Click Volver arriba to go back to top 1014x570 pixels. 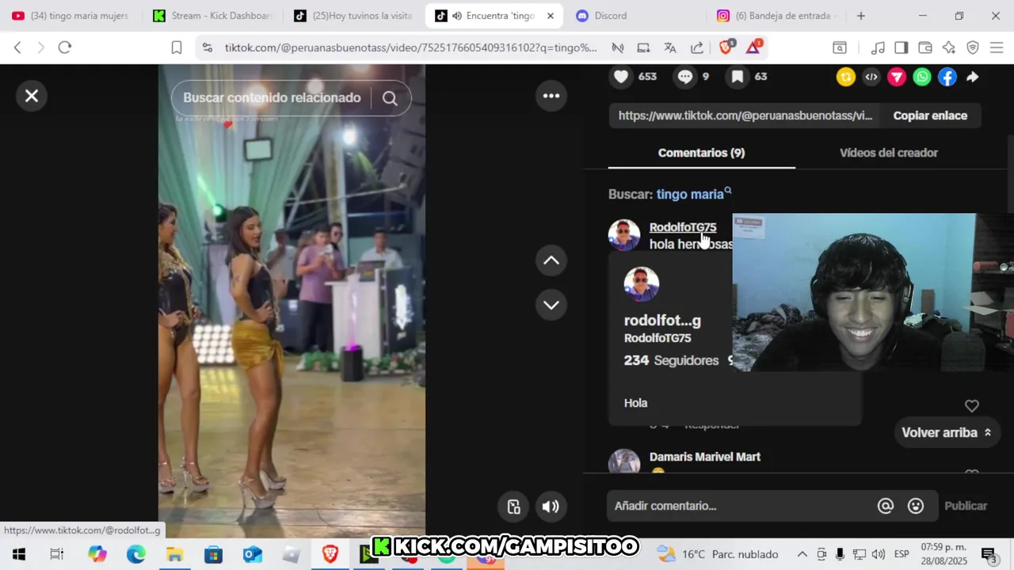click(947, 432)
